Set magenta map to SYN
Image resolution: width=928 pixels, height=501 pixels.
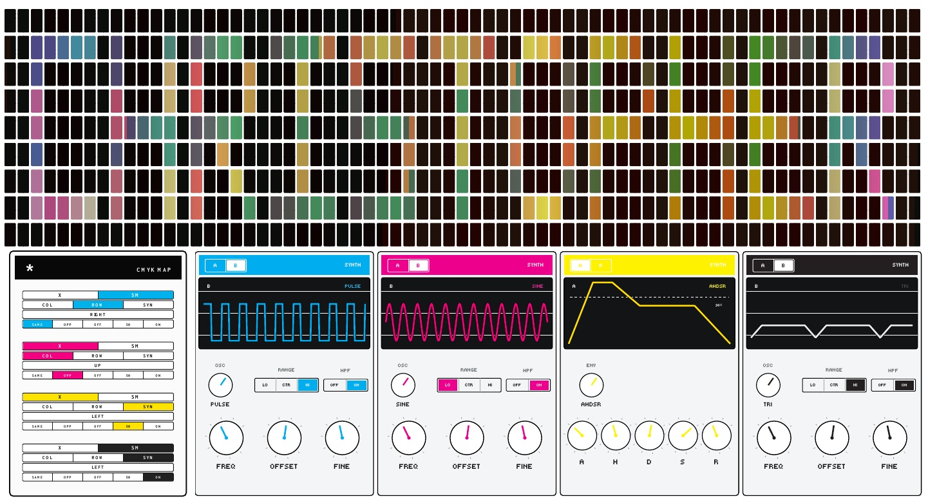tap(148, 355)
